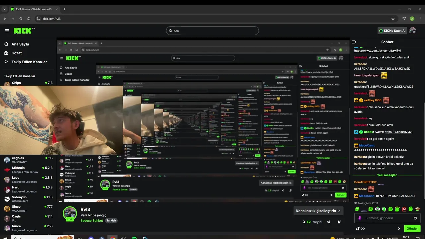Open the cegolas VALORANT channel

tap(29, 160)
